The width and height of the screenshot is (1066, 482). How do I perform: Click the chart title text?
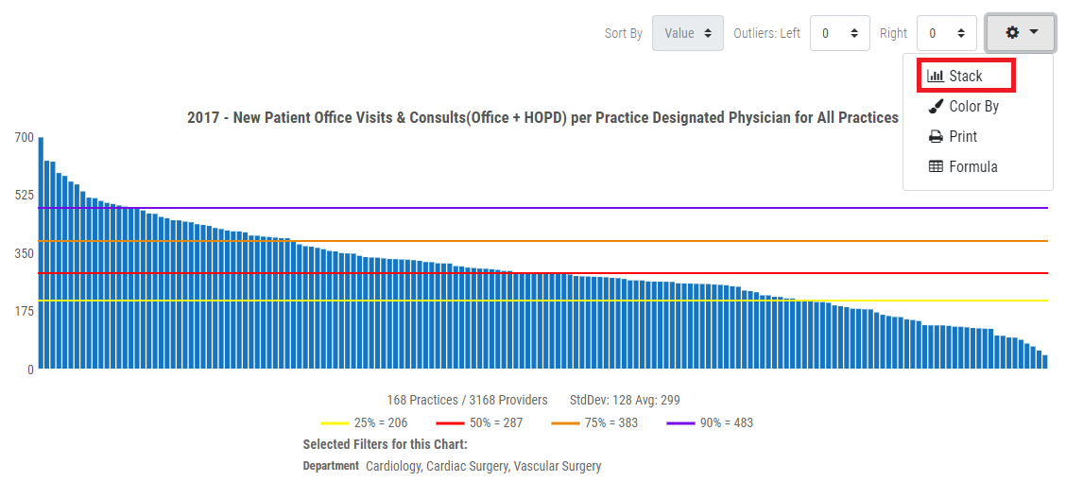[542, 117]
